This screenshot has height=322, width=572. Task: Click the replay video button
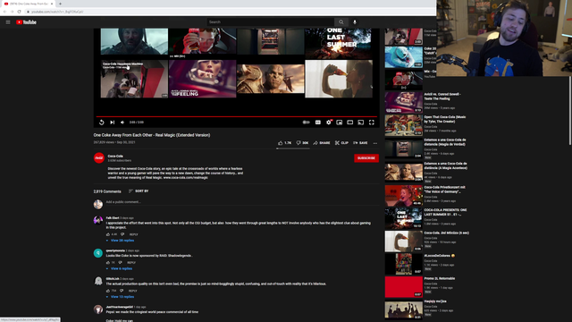(x=102, y=123)
